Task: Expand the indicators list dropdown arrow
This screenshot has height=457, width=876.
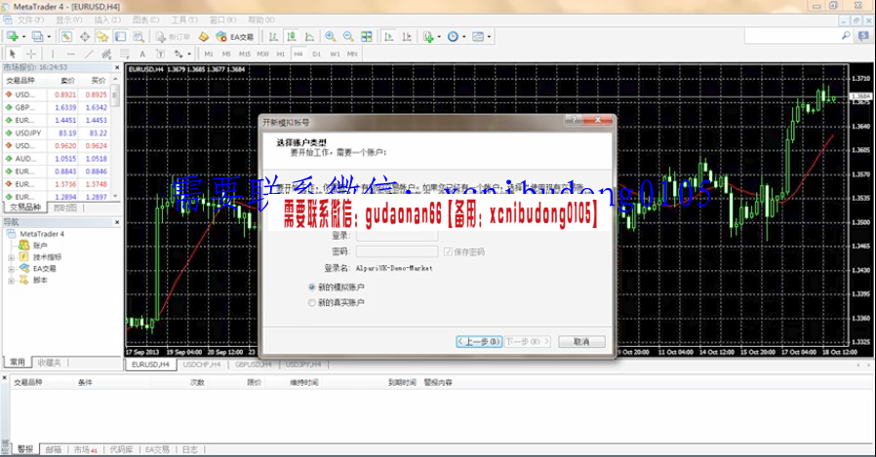Action: [x=439, y=37]
